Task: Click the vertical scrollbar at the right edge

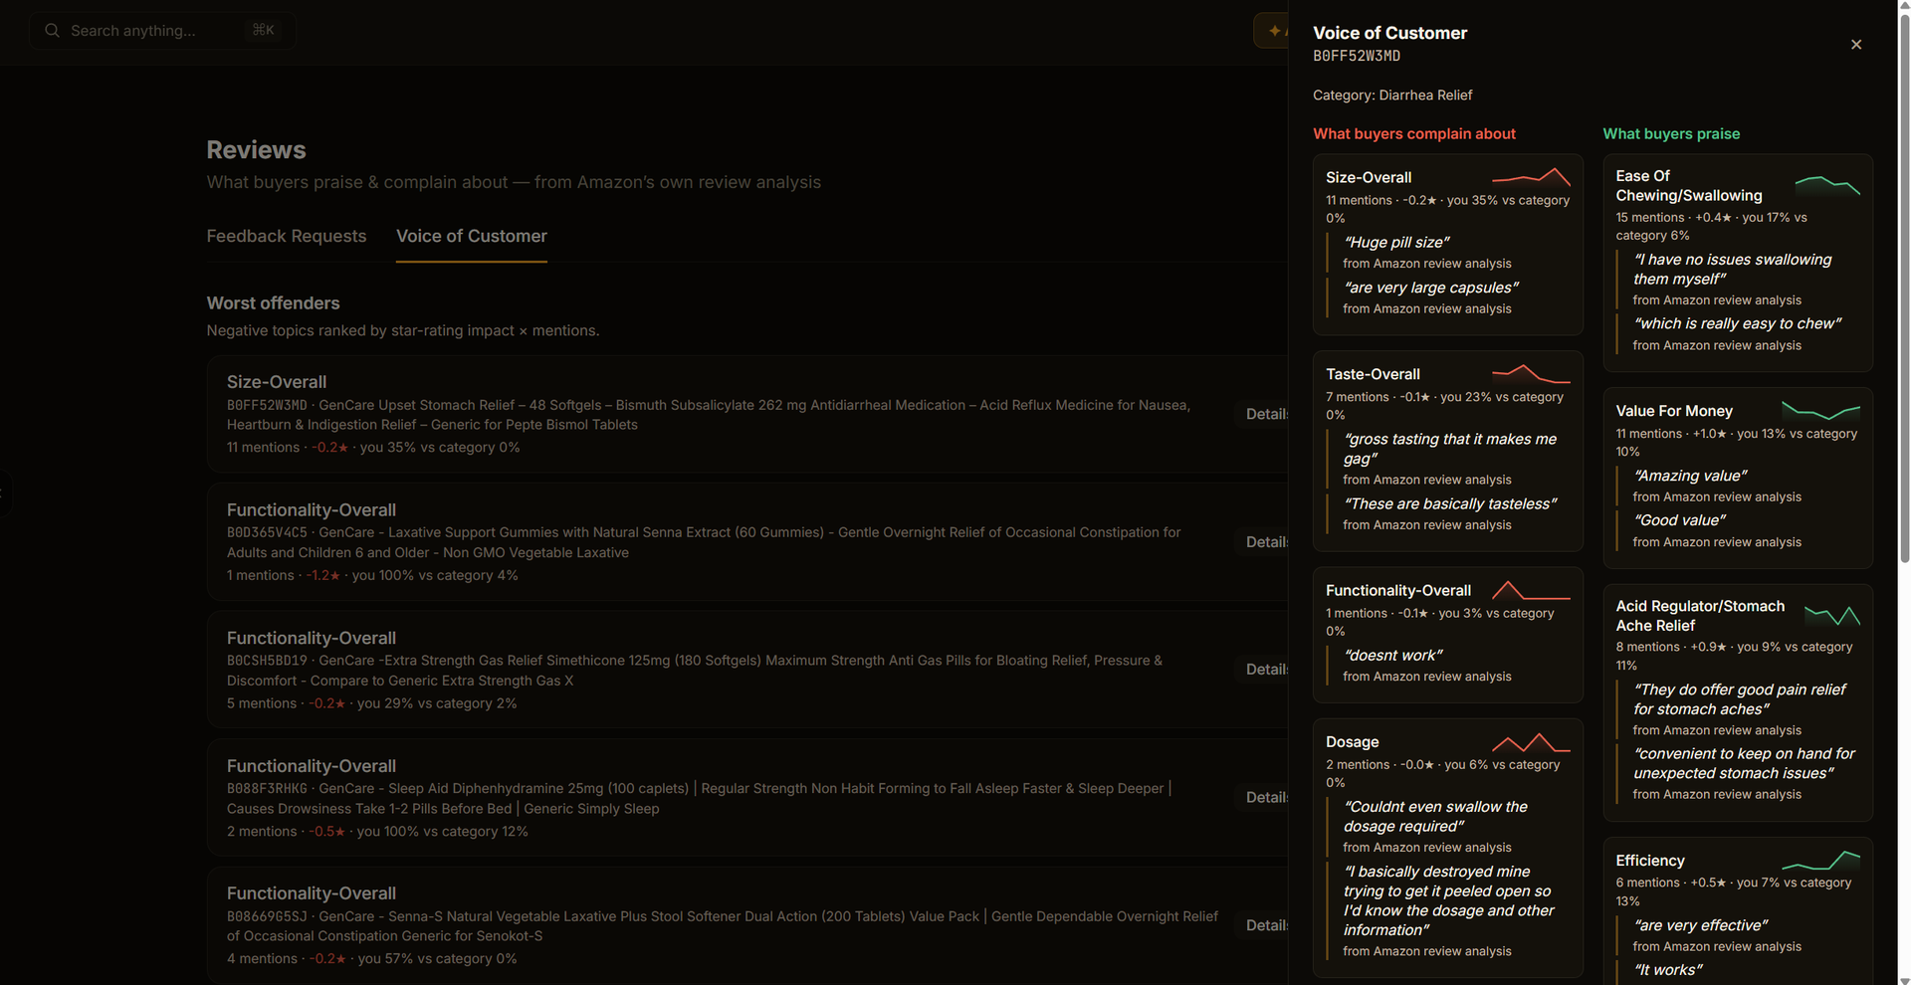Action: [1904, 289]
